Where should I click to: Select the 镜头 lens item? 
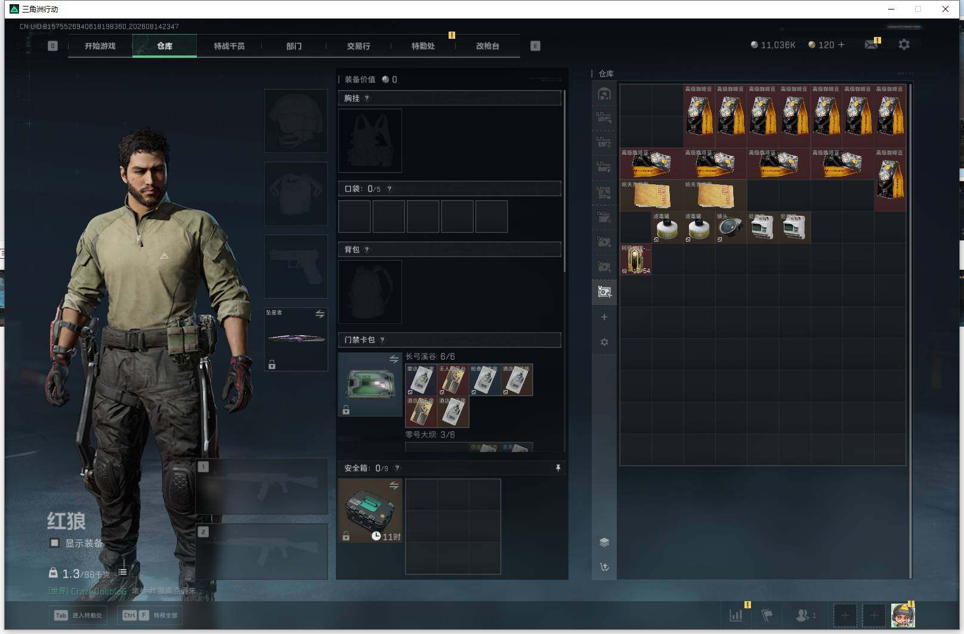pos(731,227)
